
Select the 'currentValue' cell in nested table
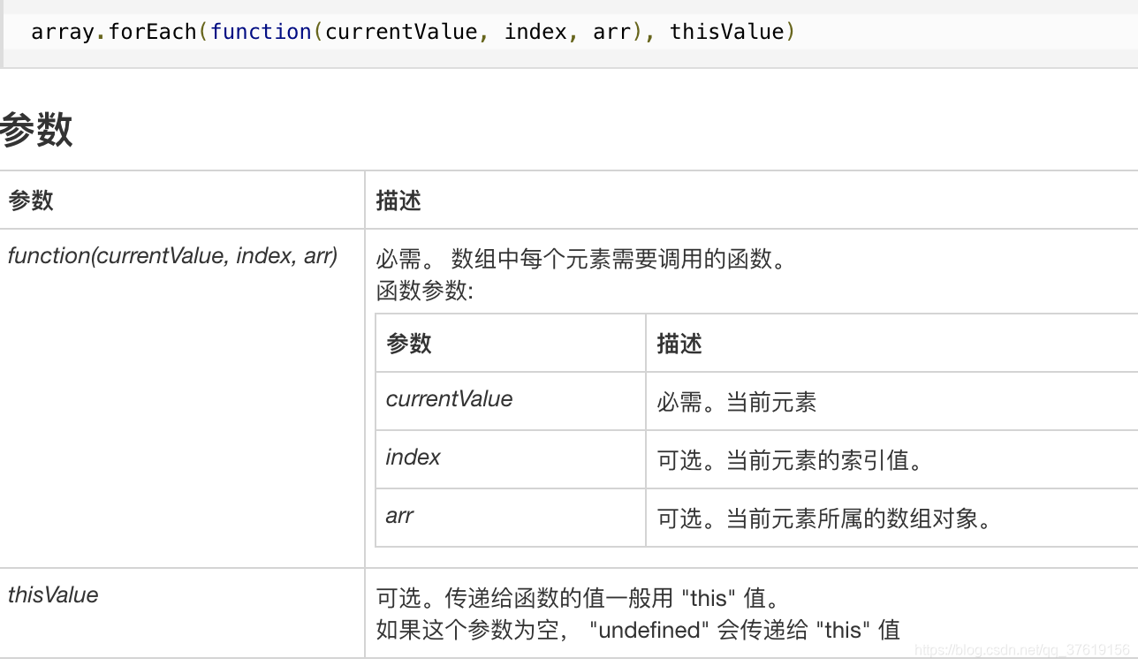511,401
